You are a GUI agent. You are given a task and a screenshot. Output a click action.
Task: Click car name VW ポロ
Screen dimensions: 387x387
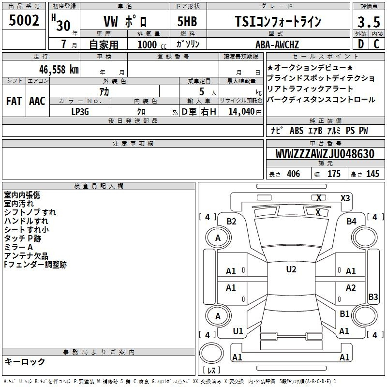click(x=125, y=21)
